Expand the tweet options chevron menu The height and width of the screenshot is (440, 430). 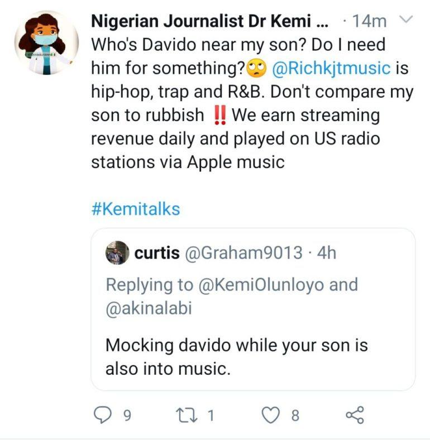click(407, 20)
